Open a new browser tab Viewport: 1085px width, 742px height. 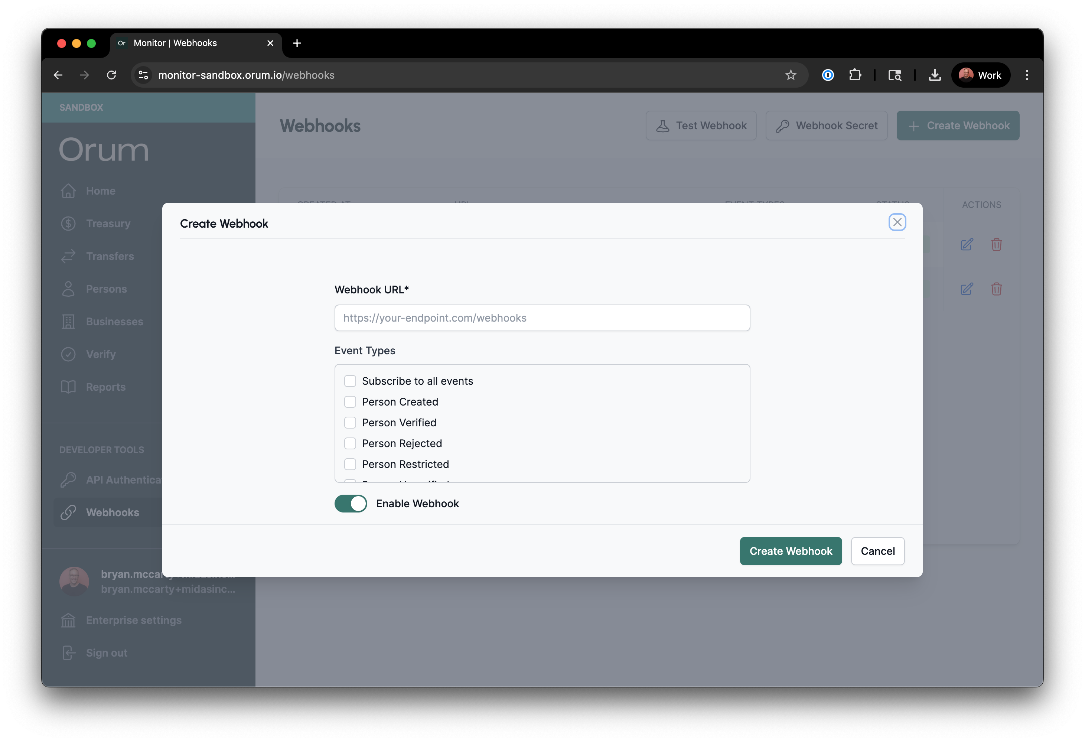click(297, 43)
